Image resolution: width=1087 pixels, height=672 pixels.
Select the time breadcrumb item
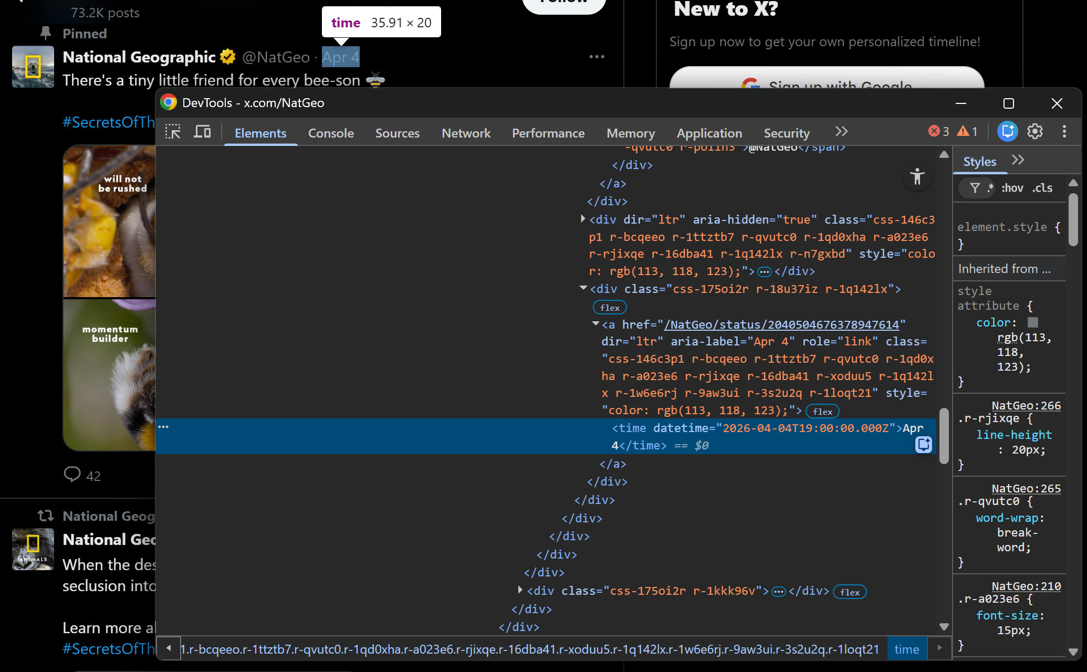pos(906,649)
